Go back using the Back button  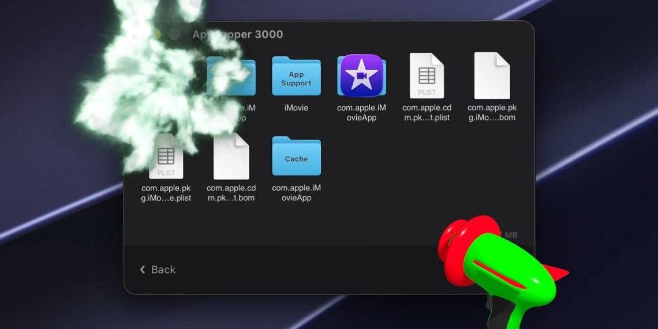158,270
